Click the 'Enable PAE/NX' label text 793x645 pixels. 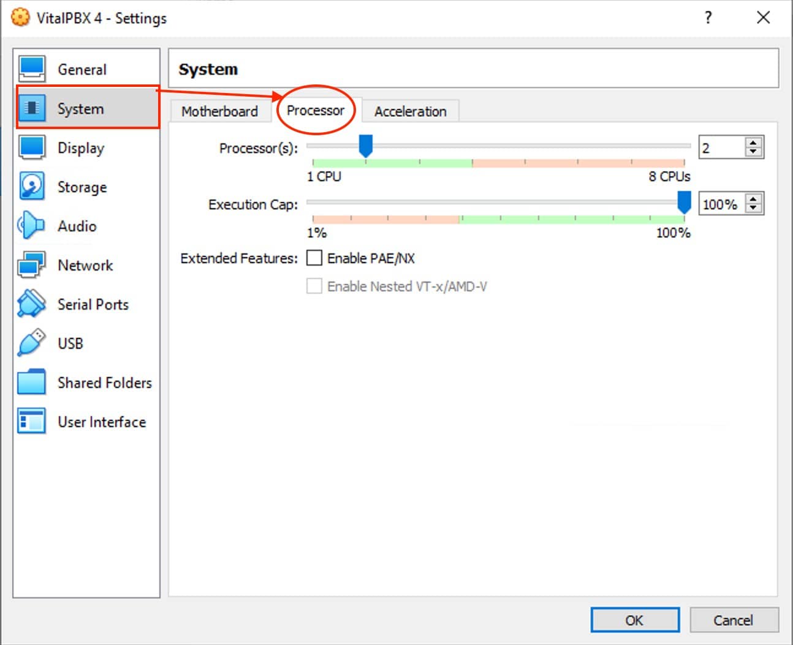tap(371, 258)
